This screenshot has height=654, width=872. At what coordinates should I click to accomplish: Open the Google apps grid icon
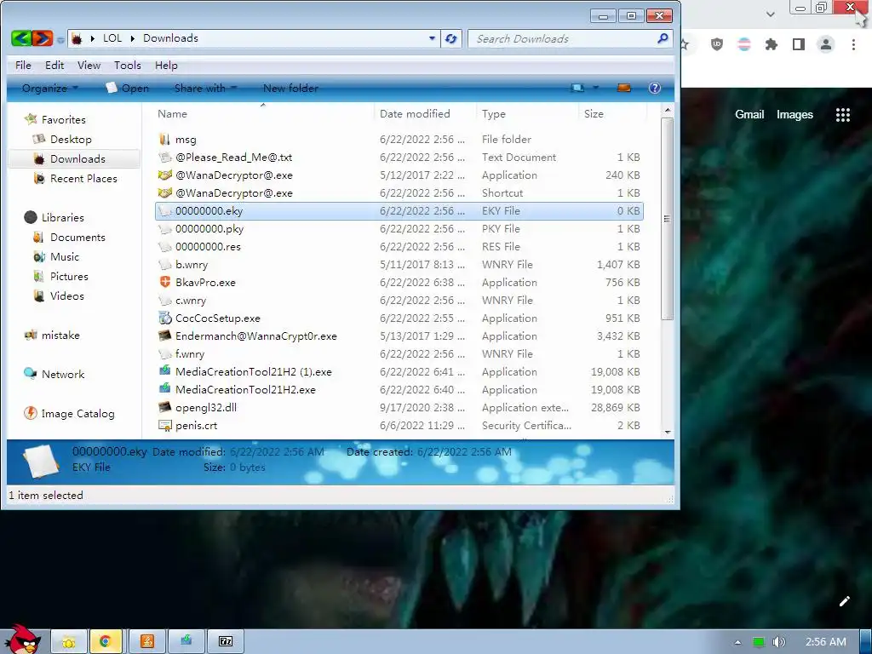coord(843,115)
